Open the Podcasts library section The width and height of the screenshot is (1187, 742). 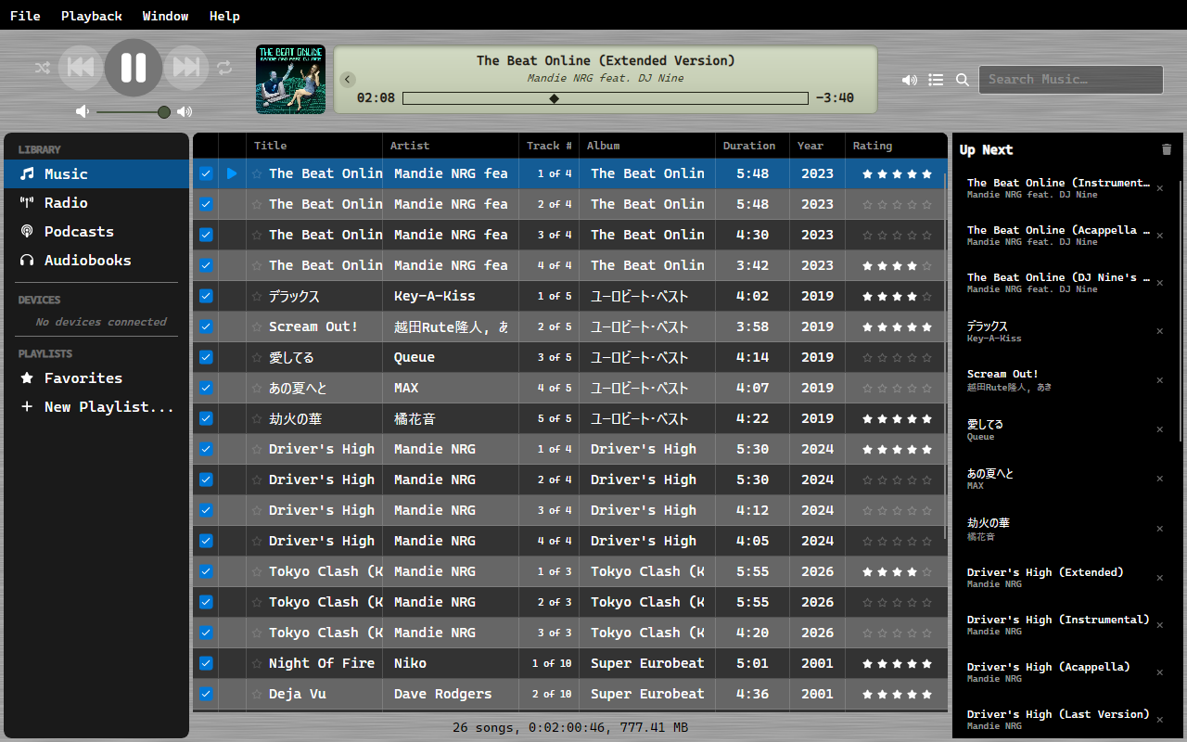[x=96, y=231]
